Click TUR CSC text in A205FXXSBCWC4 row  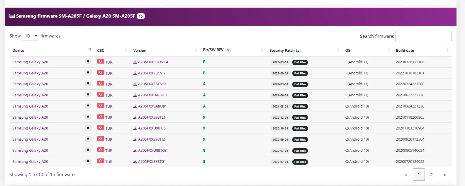pyautogui.click(x=109, y=62)
